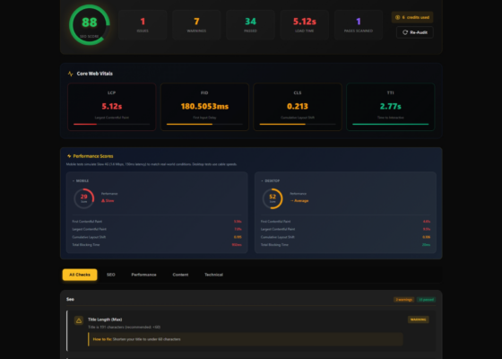This screenshot has height=359, width=502.
Task: Click the Core Web Vitals heading
Action: 95,74
